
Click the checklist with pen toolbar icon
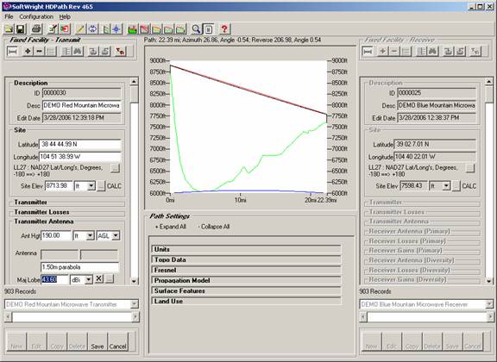[53, 29]
